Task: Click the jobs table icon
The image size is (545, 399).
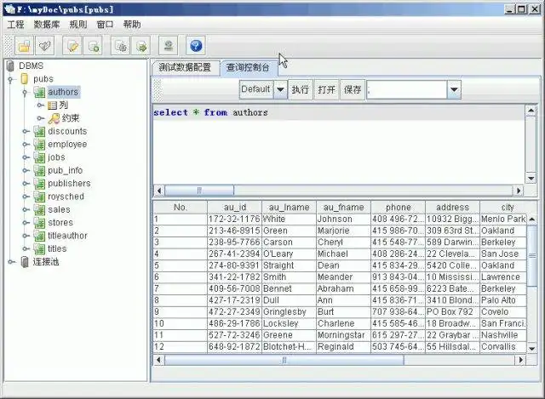Action: [39, 157]
